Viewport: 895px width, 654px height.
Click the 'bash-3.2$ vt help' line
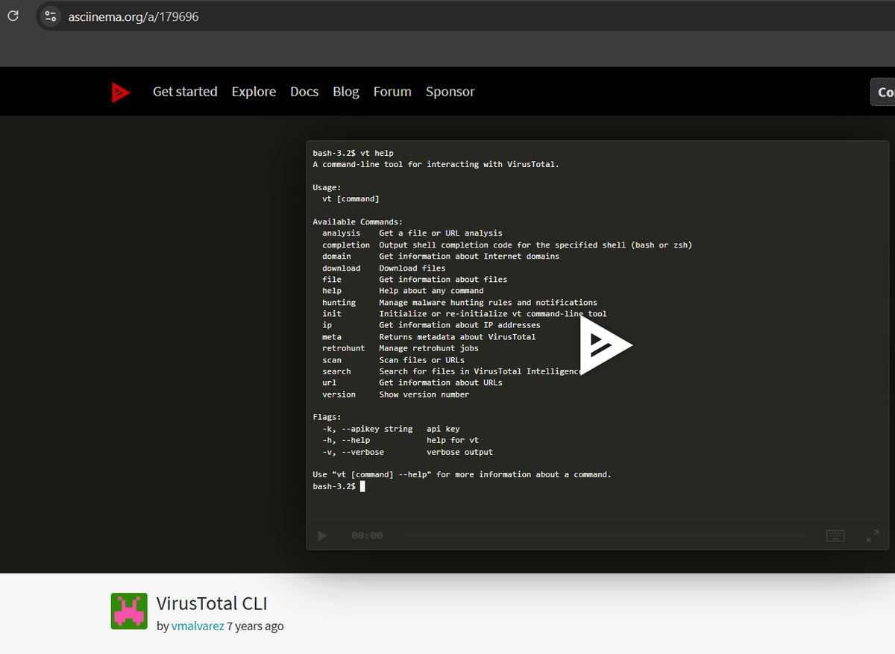pos(354,153)
